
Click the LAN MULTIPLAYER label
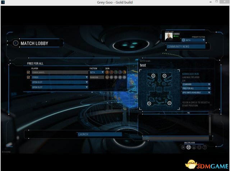point(191,77)
